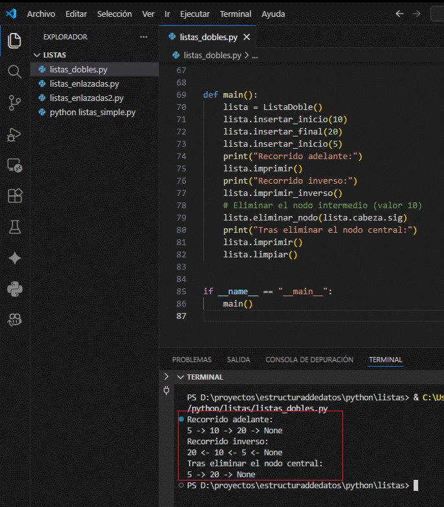444x507 pixels.
Task: Collapse the LISTAS folder section
Action: [x=37, y=56]
